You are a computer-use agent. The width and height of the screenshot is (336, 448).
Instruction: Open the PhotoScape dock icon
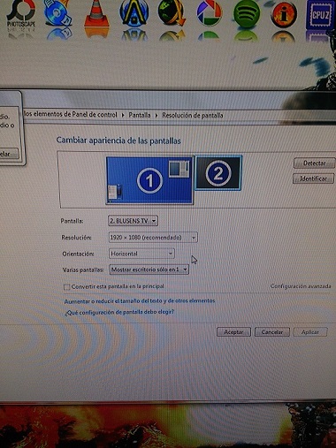click(21, 14)
